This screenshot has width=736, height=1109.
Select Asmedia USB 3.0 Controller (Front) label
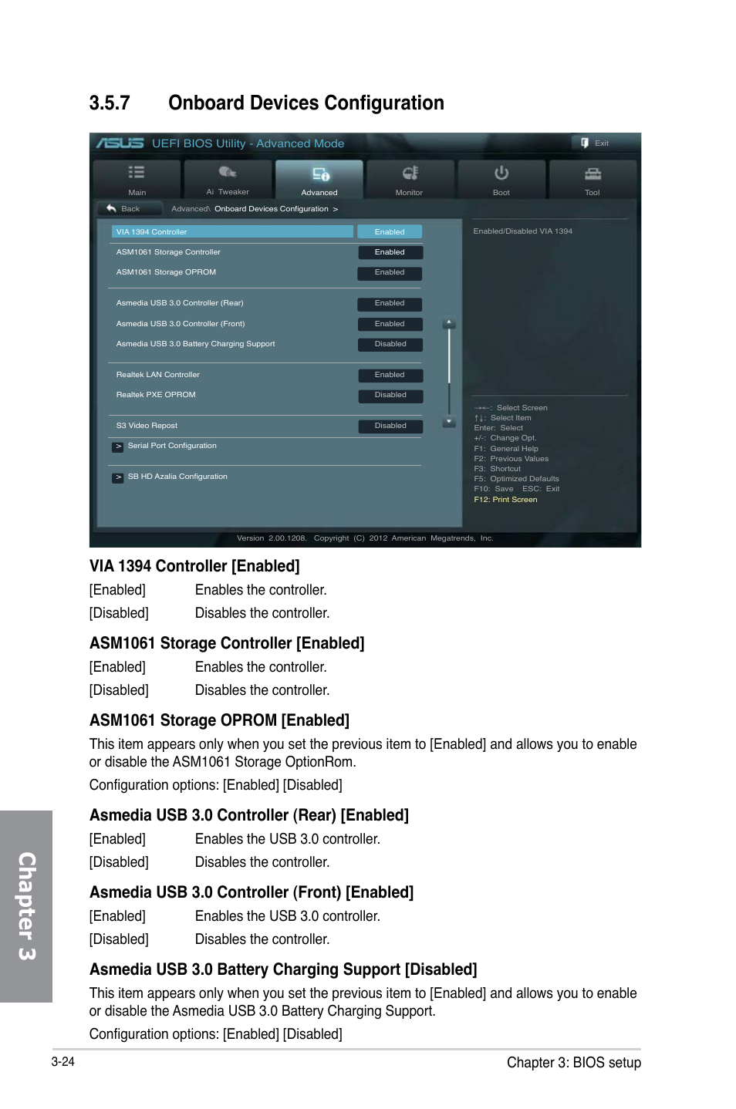point(181,324)
